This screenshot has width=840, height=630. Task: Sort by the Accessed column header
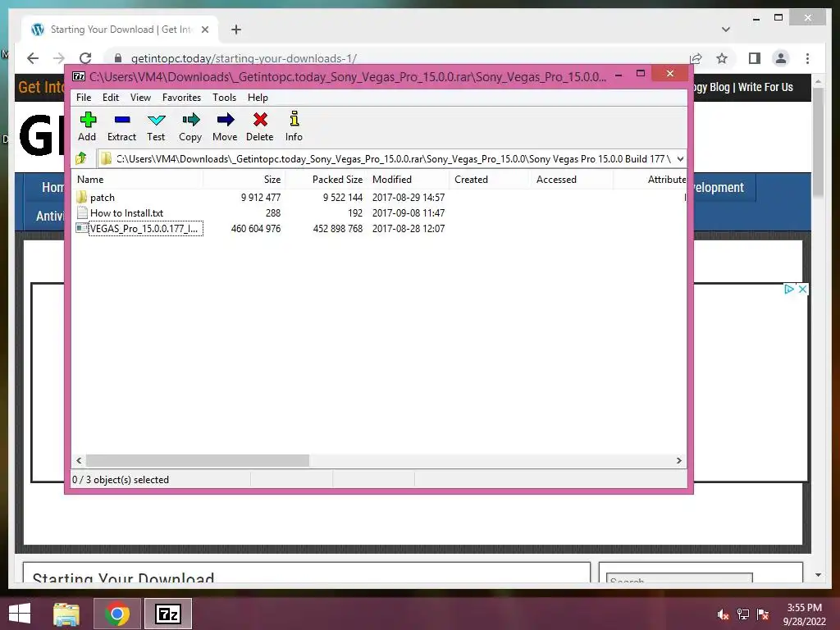(572, 180)
